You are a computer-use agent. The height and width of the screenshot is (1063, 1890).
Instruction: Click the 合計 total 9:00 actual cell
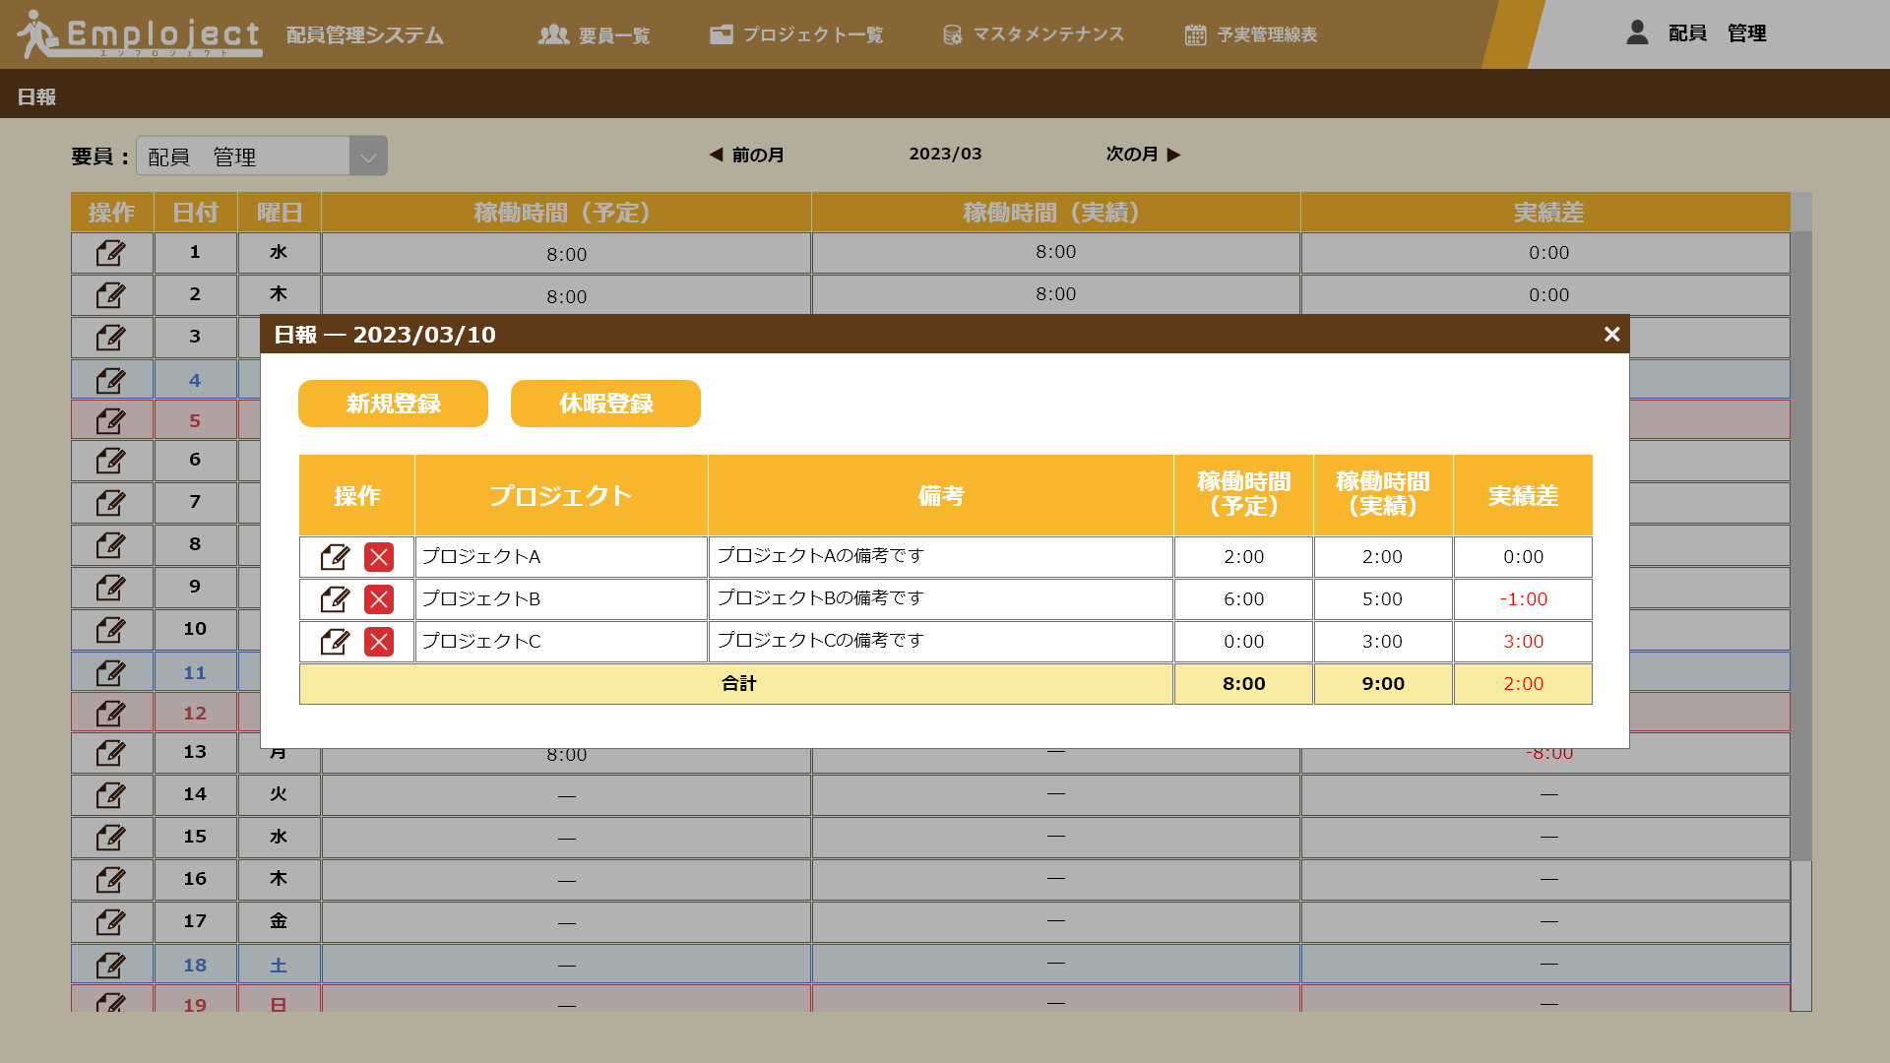tap(1383, 684)
